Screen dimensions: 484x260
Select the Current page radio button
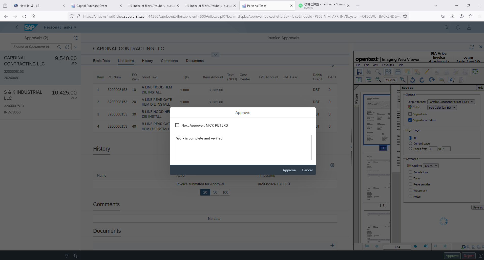tap(410, 144)
